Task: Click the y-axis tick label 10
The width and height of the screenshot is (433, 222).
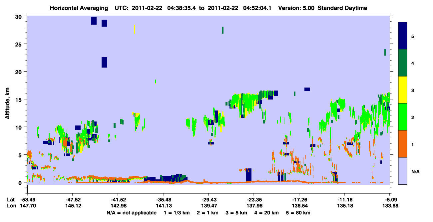Action: pyautogui.click(x=19, y=127)
